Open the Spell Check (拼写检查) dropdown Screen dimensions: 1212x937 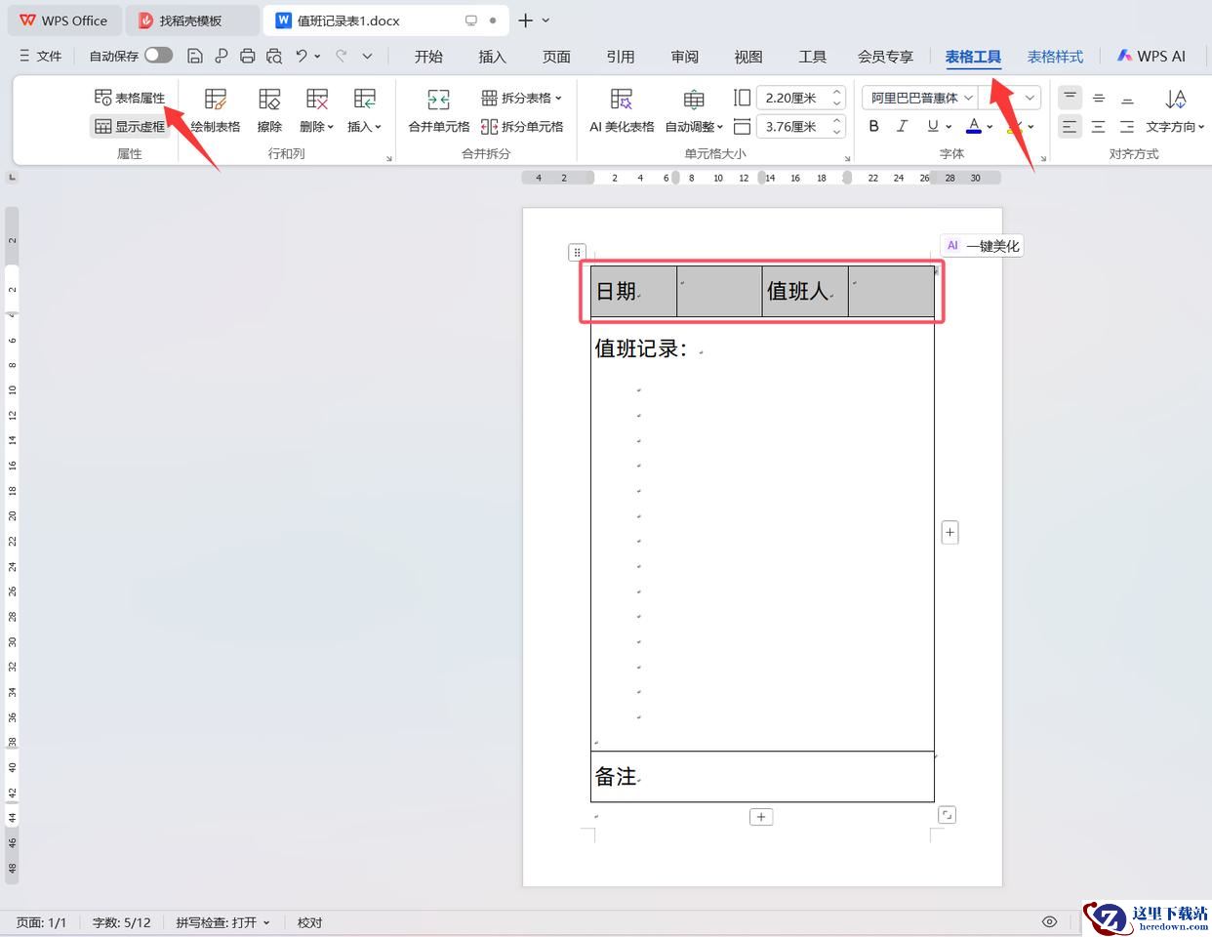click(x=222, y=922)
